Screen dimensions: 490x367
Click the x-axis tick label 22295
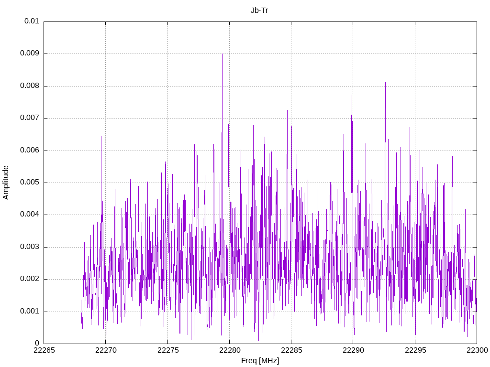click(x=415, y=350)
